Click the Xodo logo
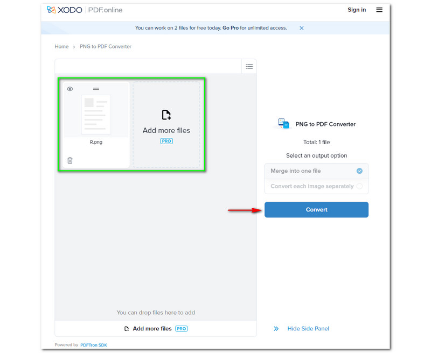This screenshot has height=353, width=431. point(65,10)
